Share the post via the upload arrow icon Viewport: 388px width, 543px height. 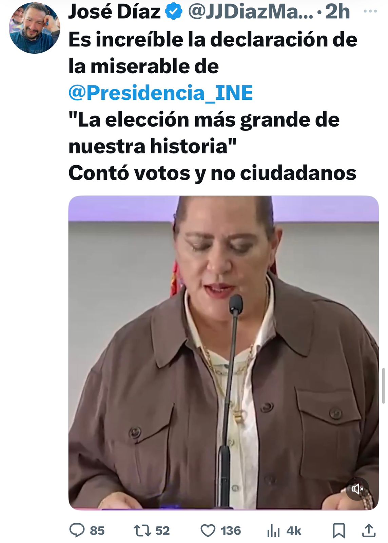[369, 530]
